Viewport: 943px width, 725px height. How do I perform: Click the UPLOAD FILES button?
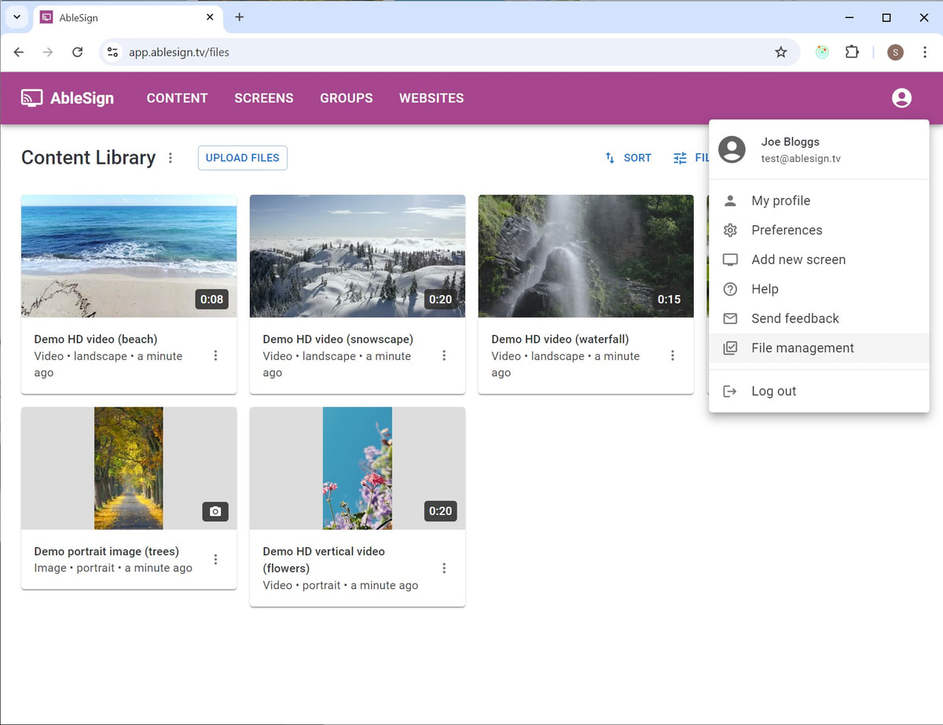pos(242,158)
